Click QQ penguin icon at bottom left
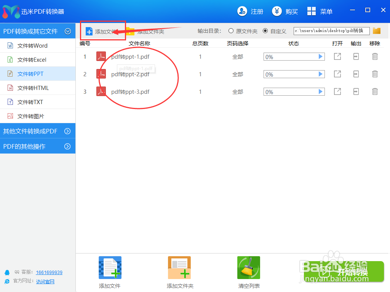390x292 pixels. 7,272
